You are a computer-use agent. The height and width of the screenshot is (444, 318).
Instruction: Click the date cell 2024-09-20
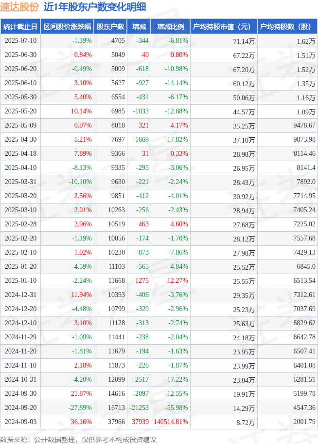pyautogui.click(x=20, y=407)
